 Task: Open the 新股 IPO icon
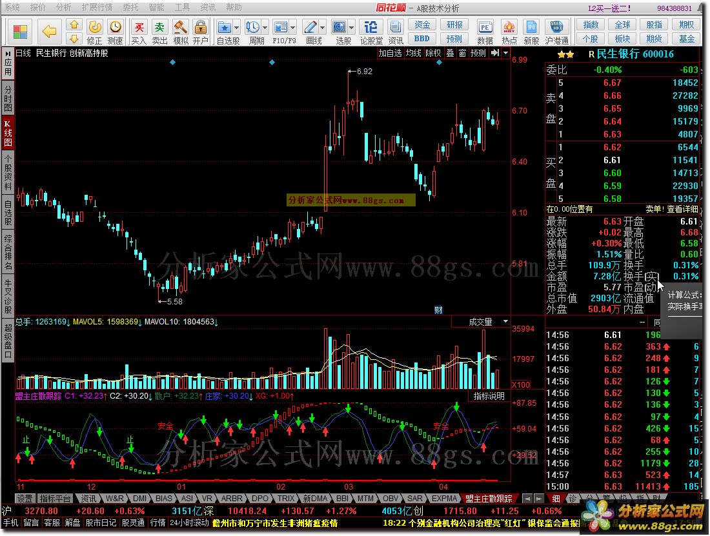click(x=531, y=27)
